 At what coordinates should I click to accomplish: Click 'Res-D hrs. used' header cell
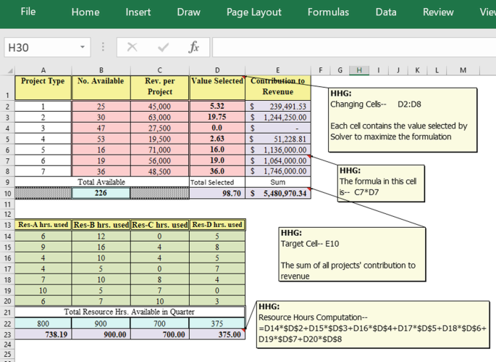tap(217, 225)
